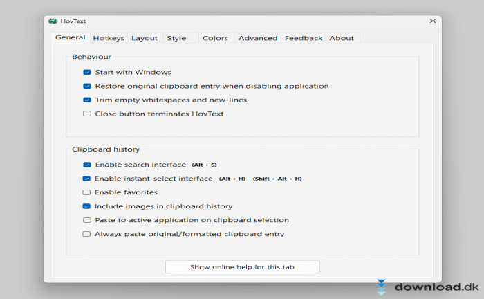Switch to the General tab
The width and height of the screenshot is (484, 299).
pyautogui.click(x=71, y=37)
